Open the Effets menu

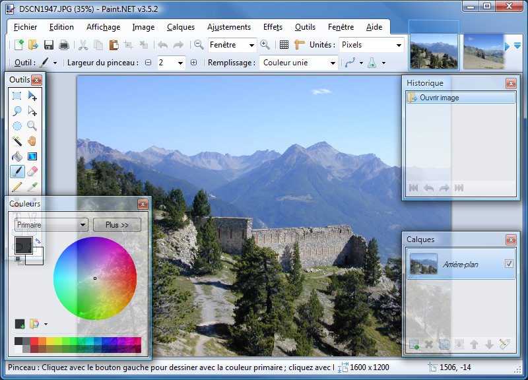coord(273,27)
